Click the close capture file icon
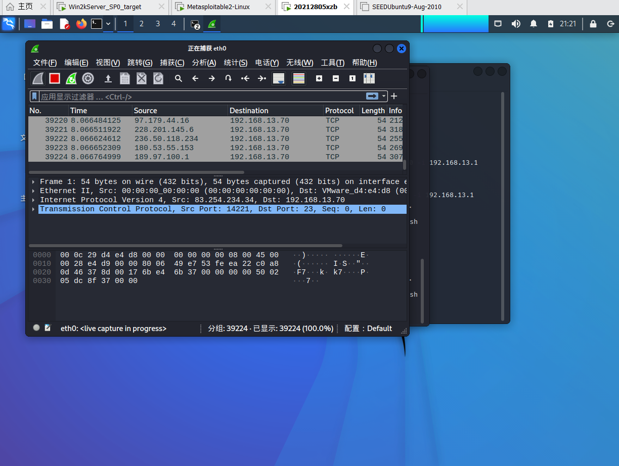This screenshot has height=466, width=619. [142, 78]
